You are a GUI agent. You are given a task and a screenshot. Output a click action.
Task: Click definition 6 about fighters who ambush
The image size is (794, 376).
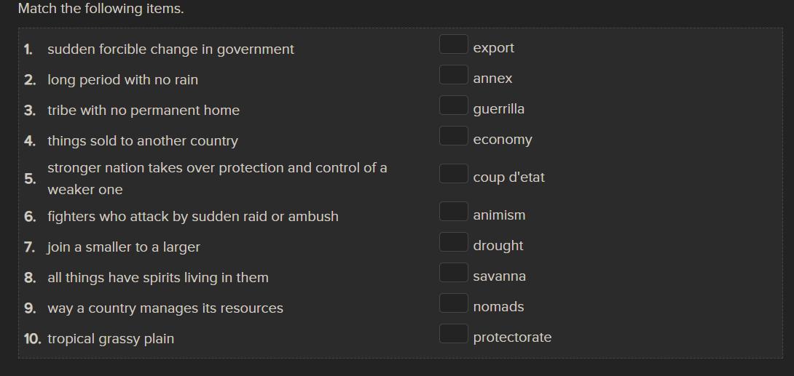pos(193,217)
